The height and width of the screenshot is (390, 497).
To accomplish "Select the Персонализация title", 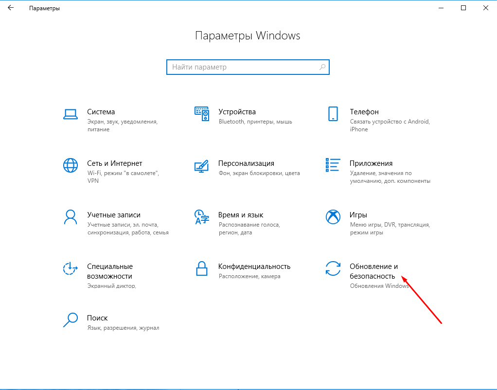I will pyautogui.click(x=246, y=163).
